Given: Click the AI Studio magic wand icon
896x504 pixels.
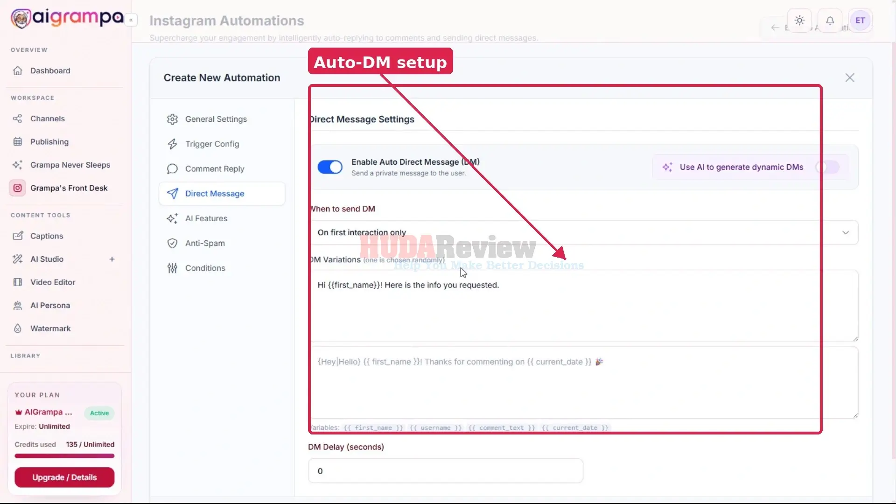Looking at the screenshot, I should 18,259.
